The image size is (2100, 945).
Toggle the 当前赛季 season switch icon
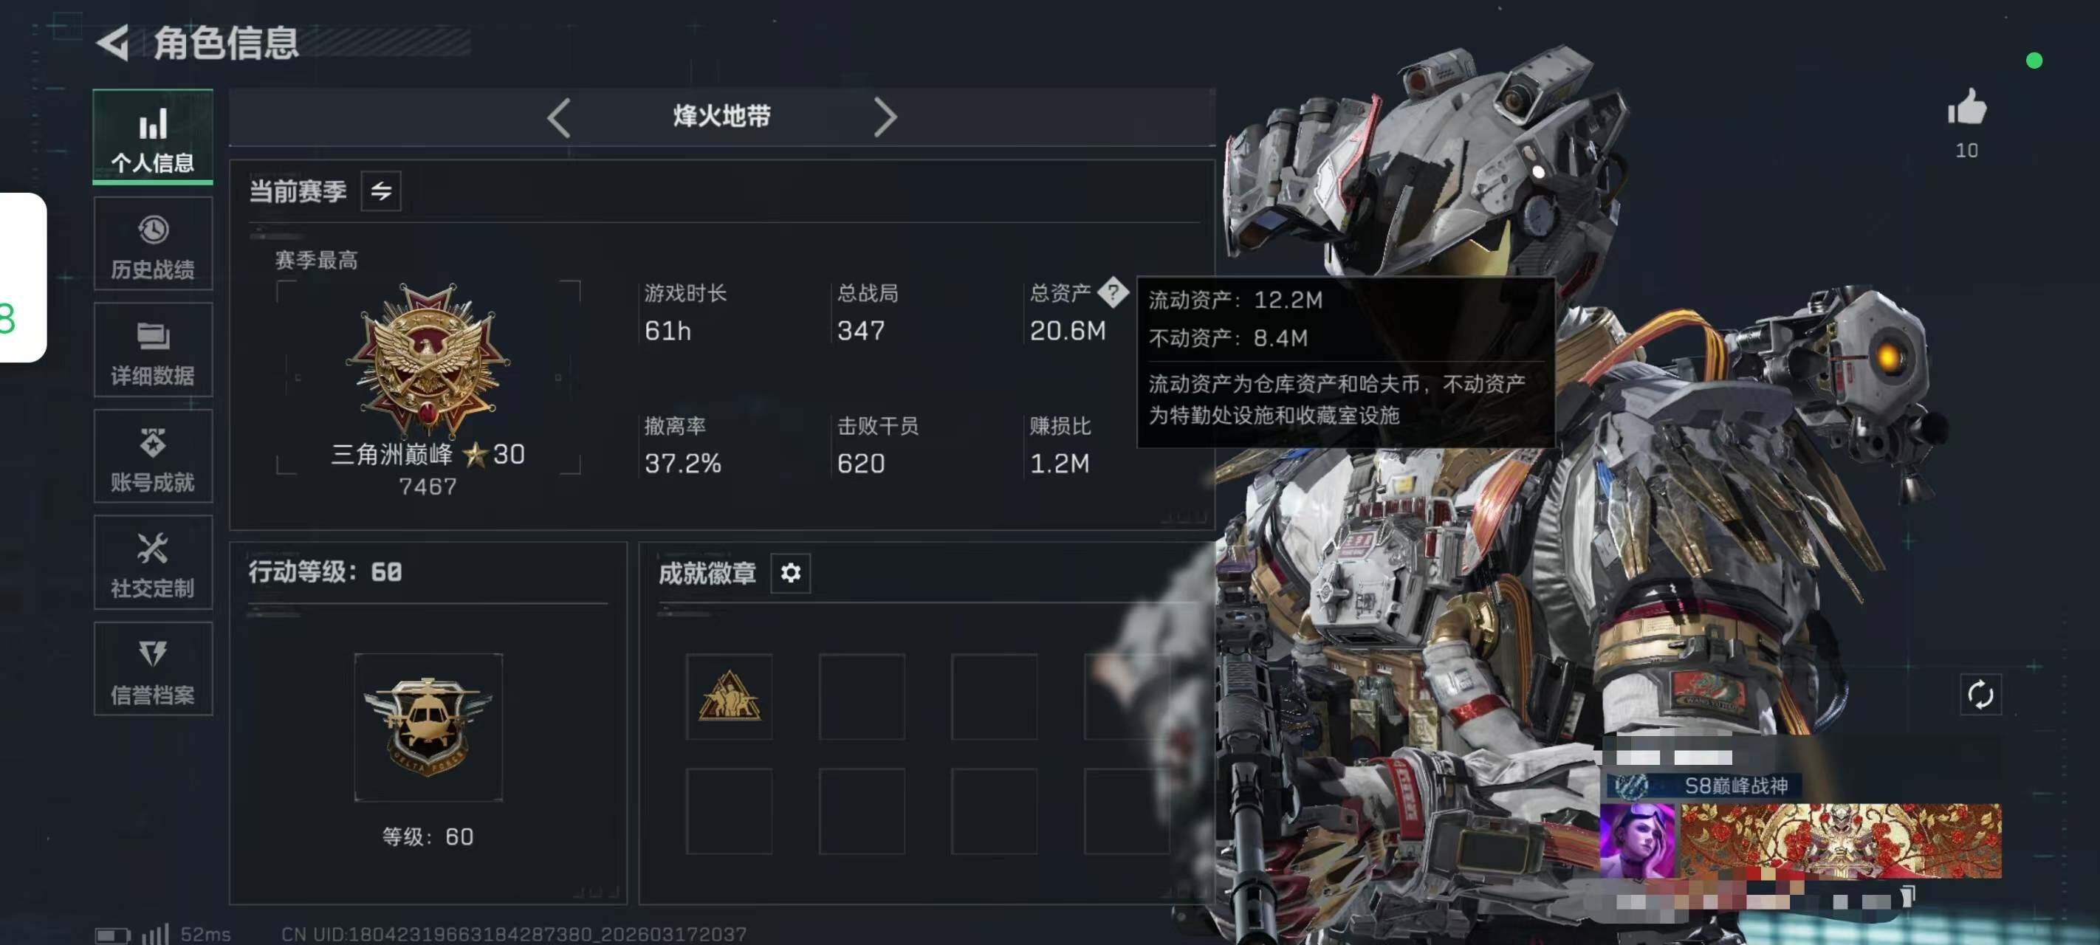click(381, 192)
